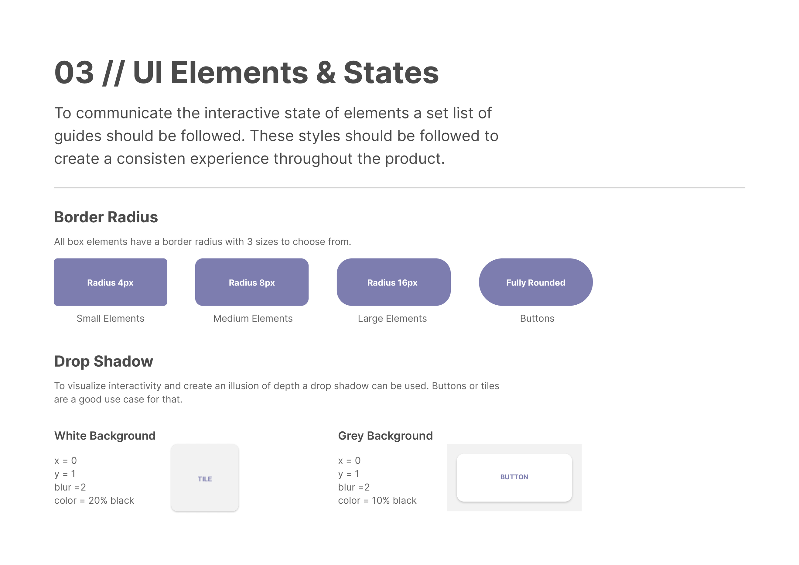Select the Border Radius heading
Image resolution: width=799 pixels, height=565 pixels.
click(106, 217)
